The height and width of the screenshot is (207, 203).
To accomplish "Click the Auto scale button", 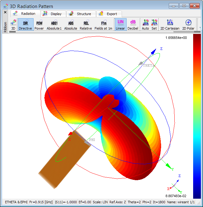I will click(145, 25).
